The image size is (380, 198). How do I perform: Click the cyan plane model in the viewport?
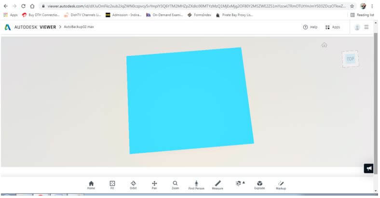coord(190,101)
